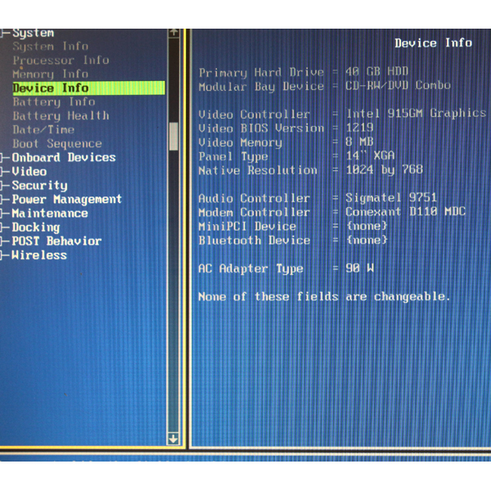Expand the Security category
Image resolution: width=491 pixels, height=491 pixels.
39,186
